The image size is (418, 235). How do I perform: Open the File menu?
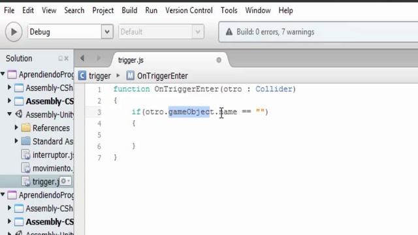click(x=9, y=10)
